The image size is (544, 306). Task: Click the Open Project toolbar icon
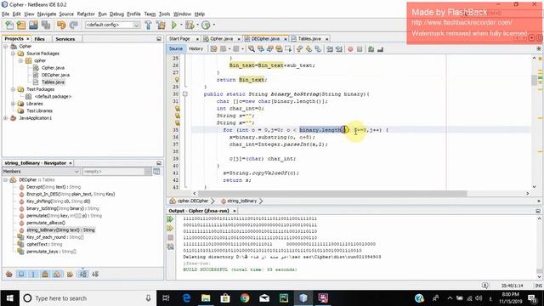33,25
